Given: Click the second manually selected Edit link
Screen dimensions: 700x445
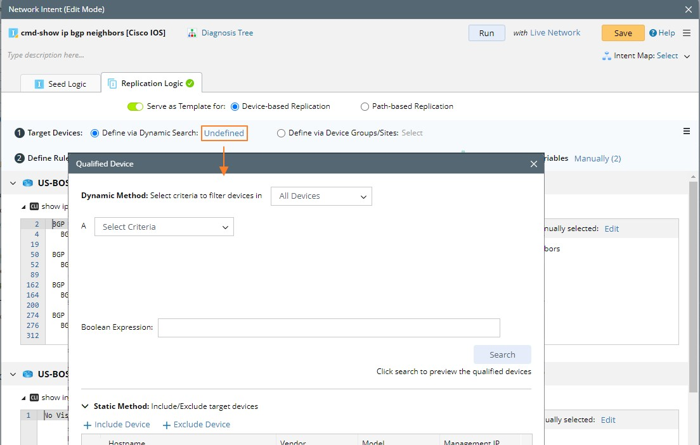Looking at the screenshot, I should (x=608, y=420).
